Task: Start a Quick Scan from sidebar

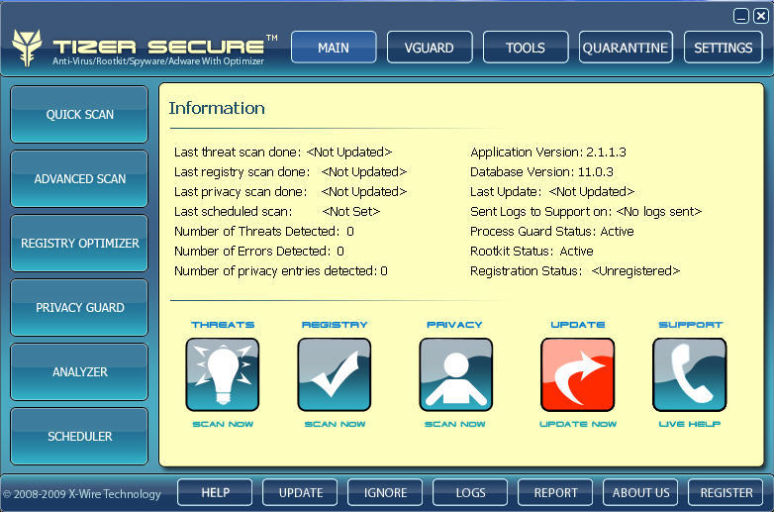Action: 79,115
